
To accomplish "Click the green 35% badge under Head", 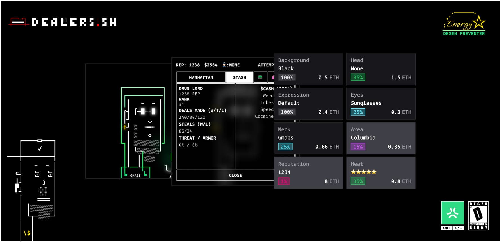I will pyautogui.click(x=358, y=77).
